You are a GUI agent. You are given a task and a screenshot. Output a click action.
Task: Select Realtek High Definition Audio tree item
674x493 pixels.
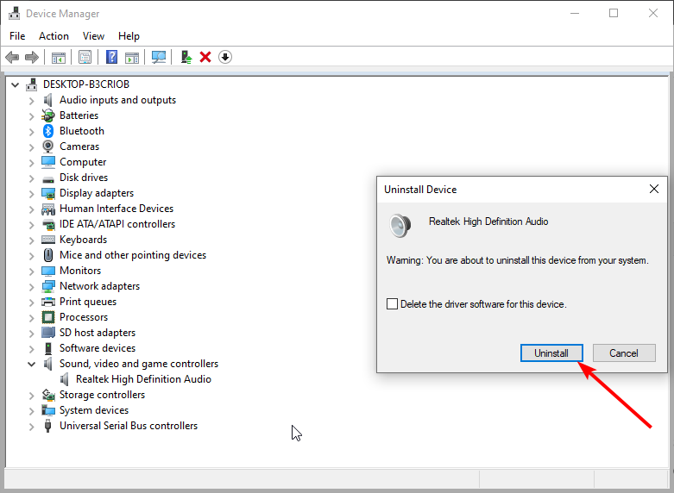pyautogui.click(x=143, y=379)
